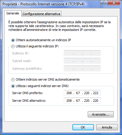Click last octet 222 of preferred DNS
The image size is (122, 135).
tap(96, 93)
